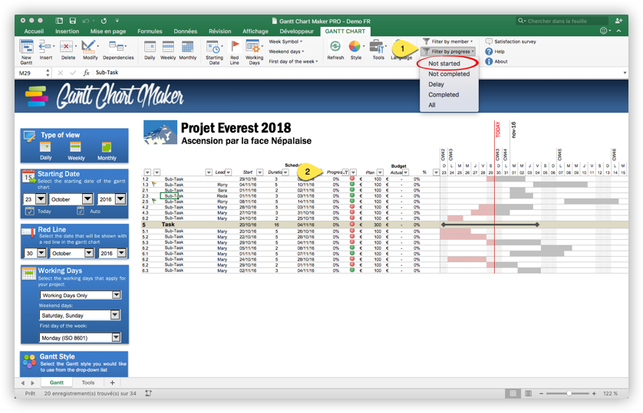Image resolution: width=643 pixels, height=413 pixels.
Task: Add a new sheet with plus button
Action: (112, 382)
